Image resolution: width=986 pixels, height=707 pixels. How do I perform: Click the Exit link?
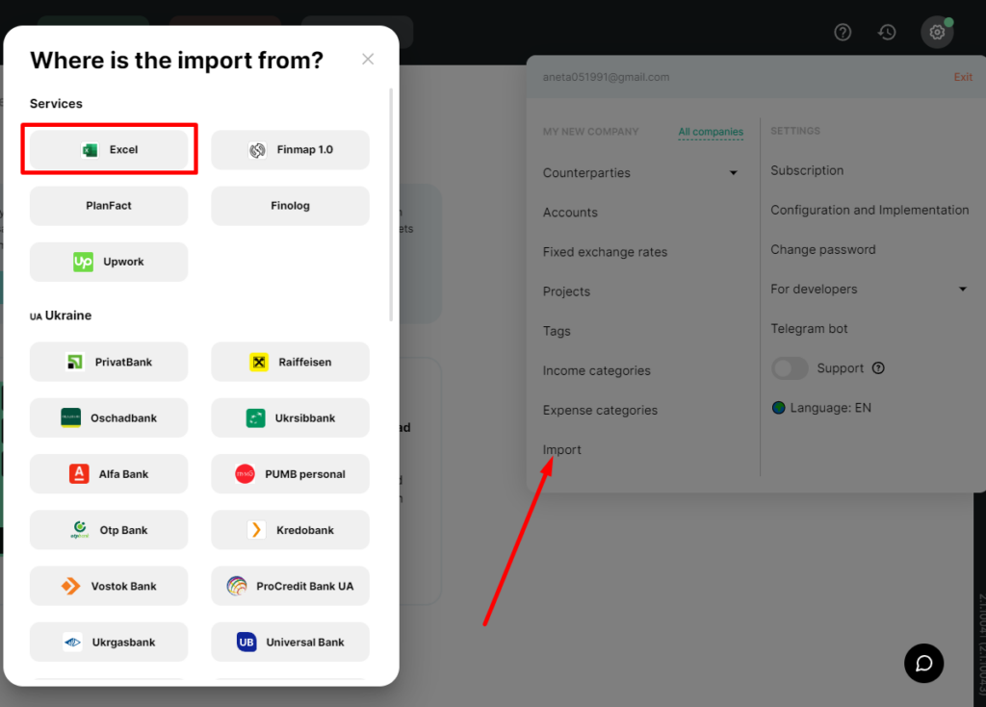click(963, 77)
